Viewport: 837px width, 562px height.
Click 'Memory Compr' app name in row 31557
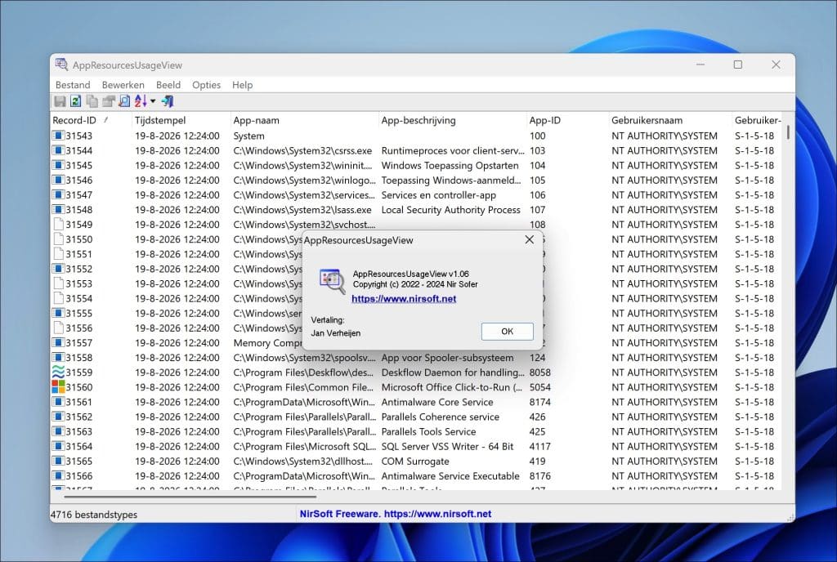[267, 343]
